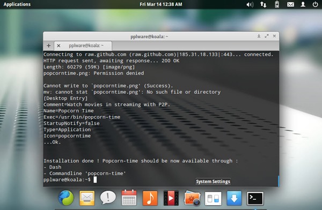Click the 'Type=Application' line
322x210 pixels.
tap(67, 130)
